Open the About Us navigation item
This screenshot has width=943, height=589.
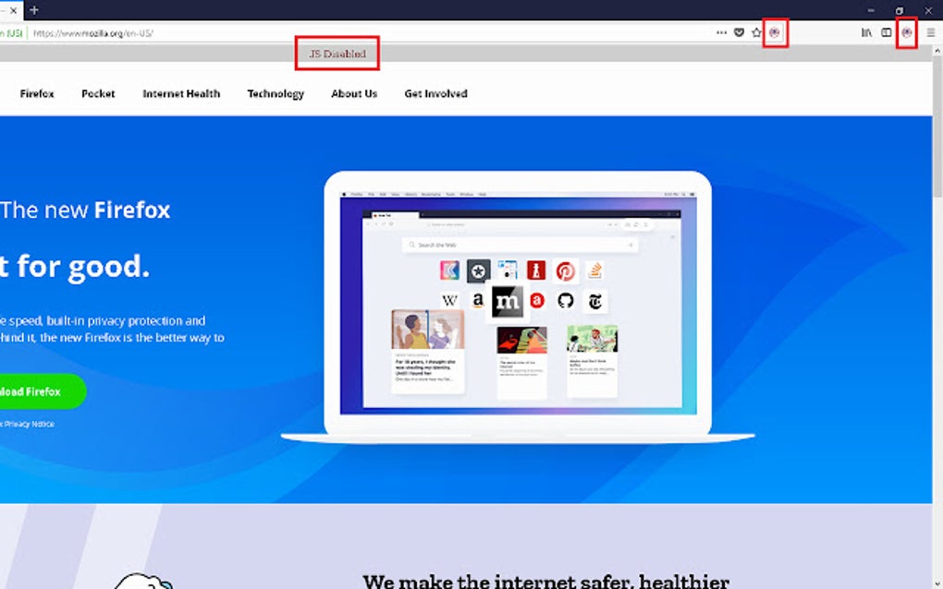[354, 93]
